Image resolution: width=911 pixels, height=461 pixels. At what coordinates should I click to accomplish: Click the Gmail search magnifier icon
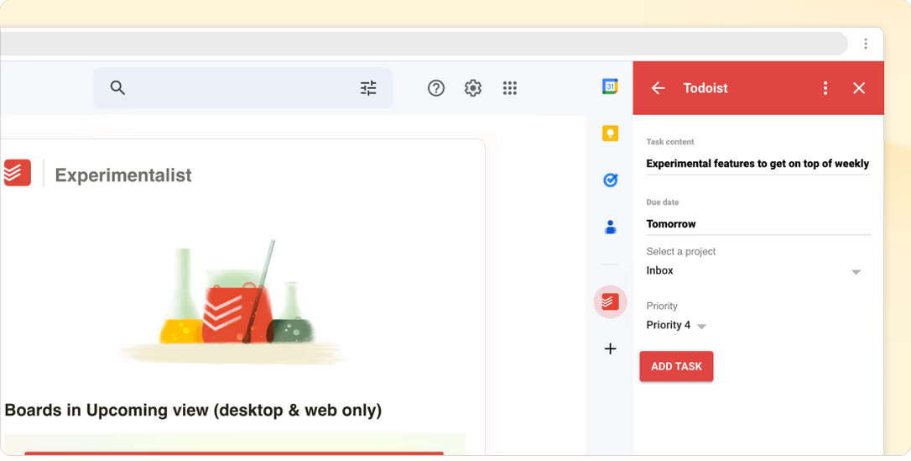[117, 88]
